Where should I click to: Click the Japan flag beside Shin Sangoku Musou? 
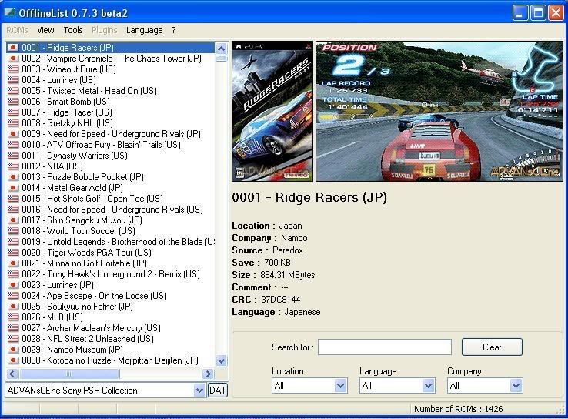(13, 220)
